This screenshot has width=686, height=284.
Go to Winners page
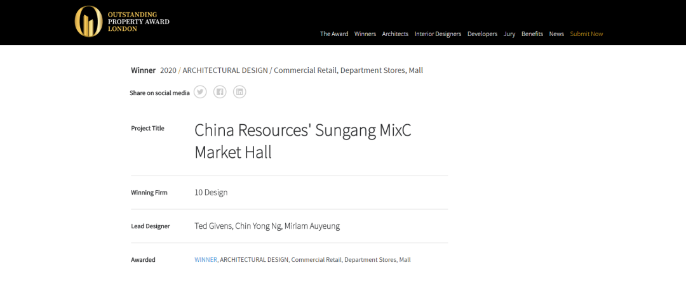pos(365,34)
